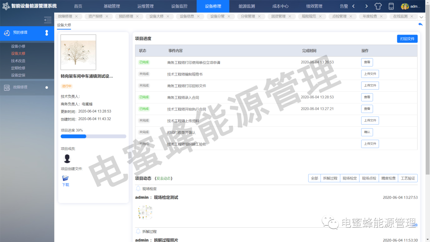
Task: View 技术工程师开始执行合同 record
Action: pyautogui.click(x=367, y=109)
